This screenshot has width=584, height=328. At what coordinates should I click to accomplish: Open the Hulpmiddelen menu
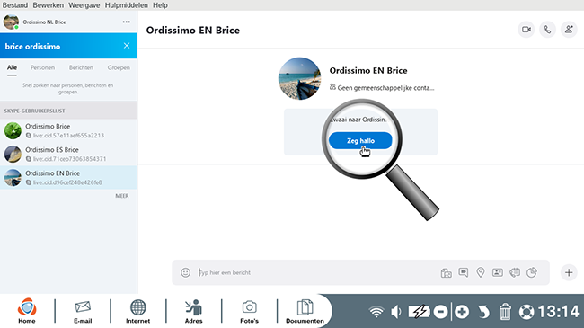(x=127, y=5)
